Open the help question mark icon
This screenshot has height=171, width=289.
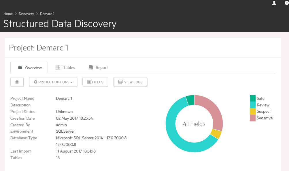pos(287,3)
